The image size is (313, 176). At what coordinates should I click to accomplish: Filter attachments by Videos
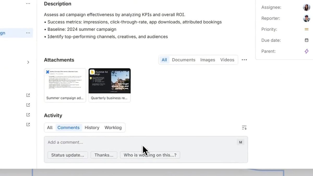pyautogui.click(x=227, y=60)
